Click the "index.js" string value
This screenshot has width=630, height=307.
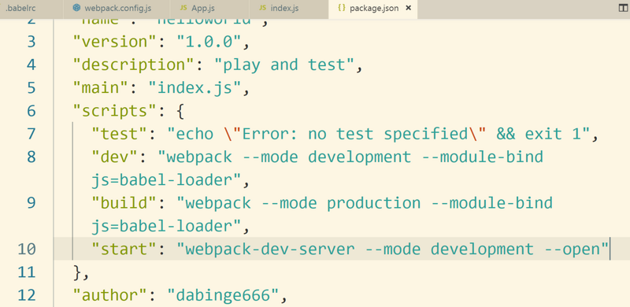pyautogui.click(x=195, y=87)
